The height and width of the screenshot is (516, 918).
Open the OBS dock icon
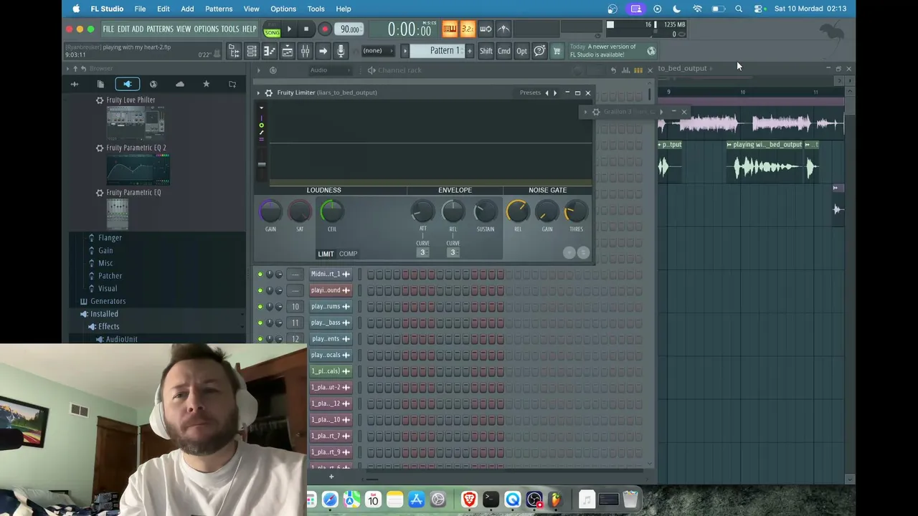[x=534, y=500]
